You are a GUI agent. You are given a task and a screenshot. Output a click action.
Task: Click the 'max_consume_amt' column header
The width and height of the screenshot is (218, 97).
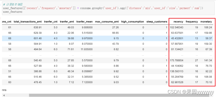coord(107,22)
